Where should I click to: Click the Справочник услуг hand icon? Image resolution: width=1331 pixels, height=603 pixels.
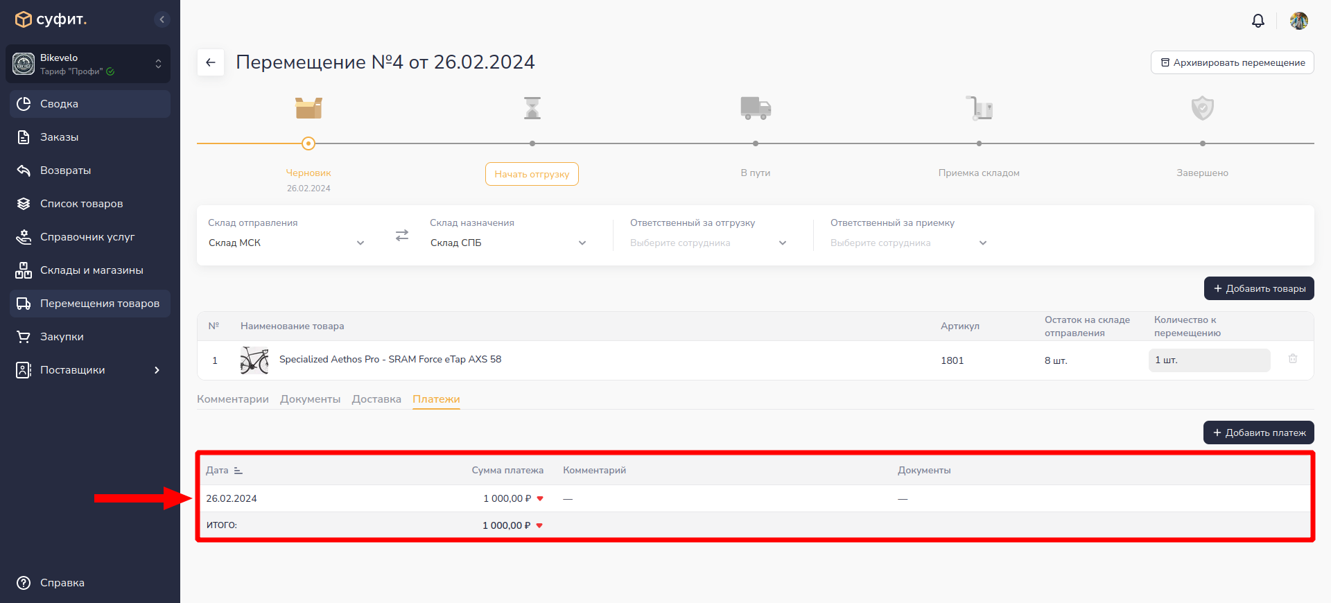tap(24, 237)
